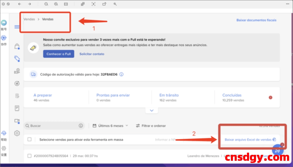Click Baixar arquivo Excel de vendas link
The width and height of the screenshot is (293, 167).
tap(248, 140)
